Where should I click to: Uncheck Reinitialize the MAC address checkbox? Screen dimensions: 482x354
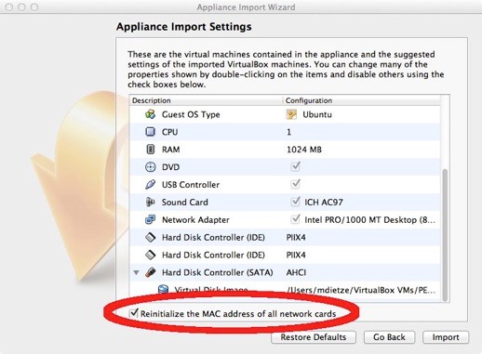coord(134,313)
